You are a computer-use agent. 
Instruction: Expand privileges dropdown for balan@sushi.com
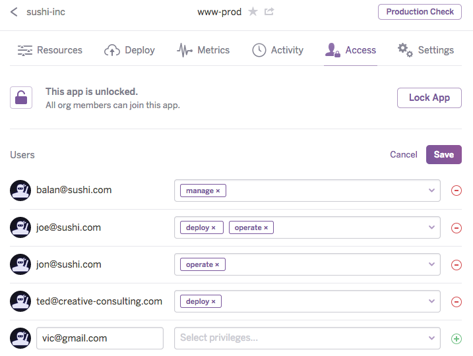(x=431, y=191)
